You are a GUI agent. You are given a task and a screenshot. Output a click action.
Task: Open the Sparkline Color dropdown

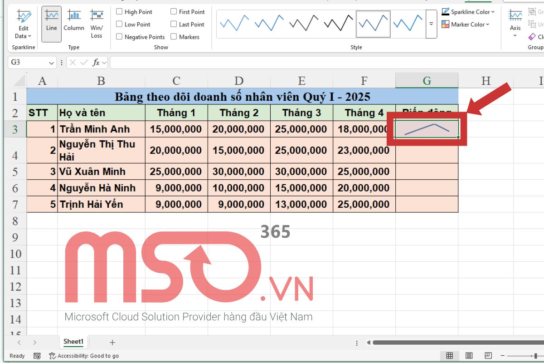click(468, 12)
